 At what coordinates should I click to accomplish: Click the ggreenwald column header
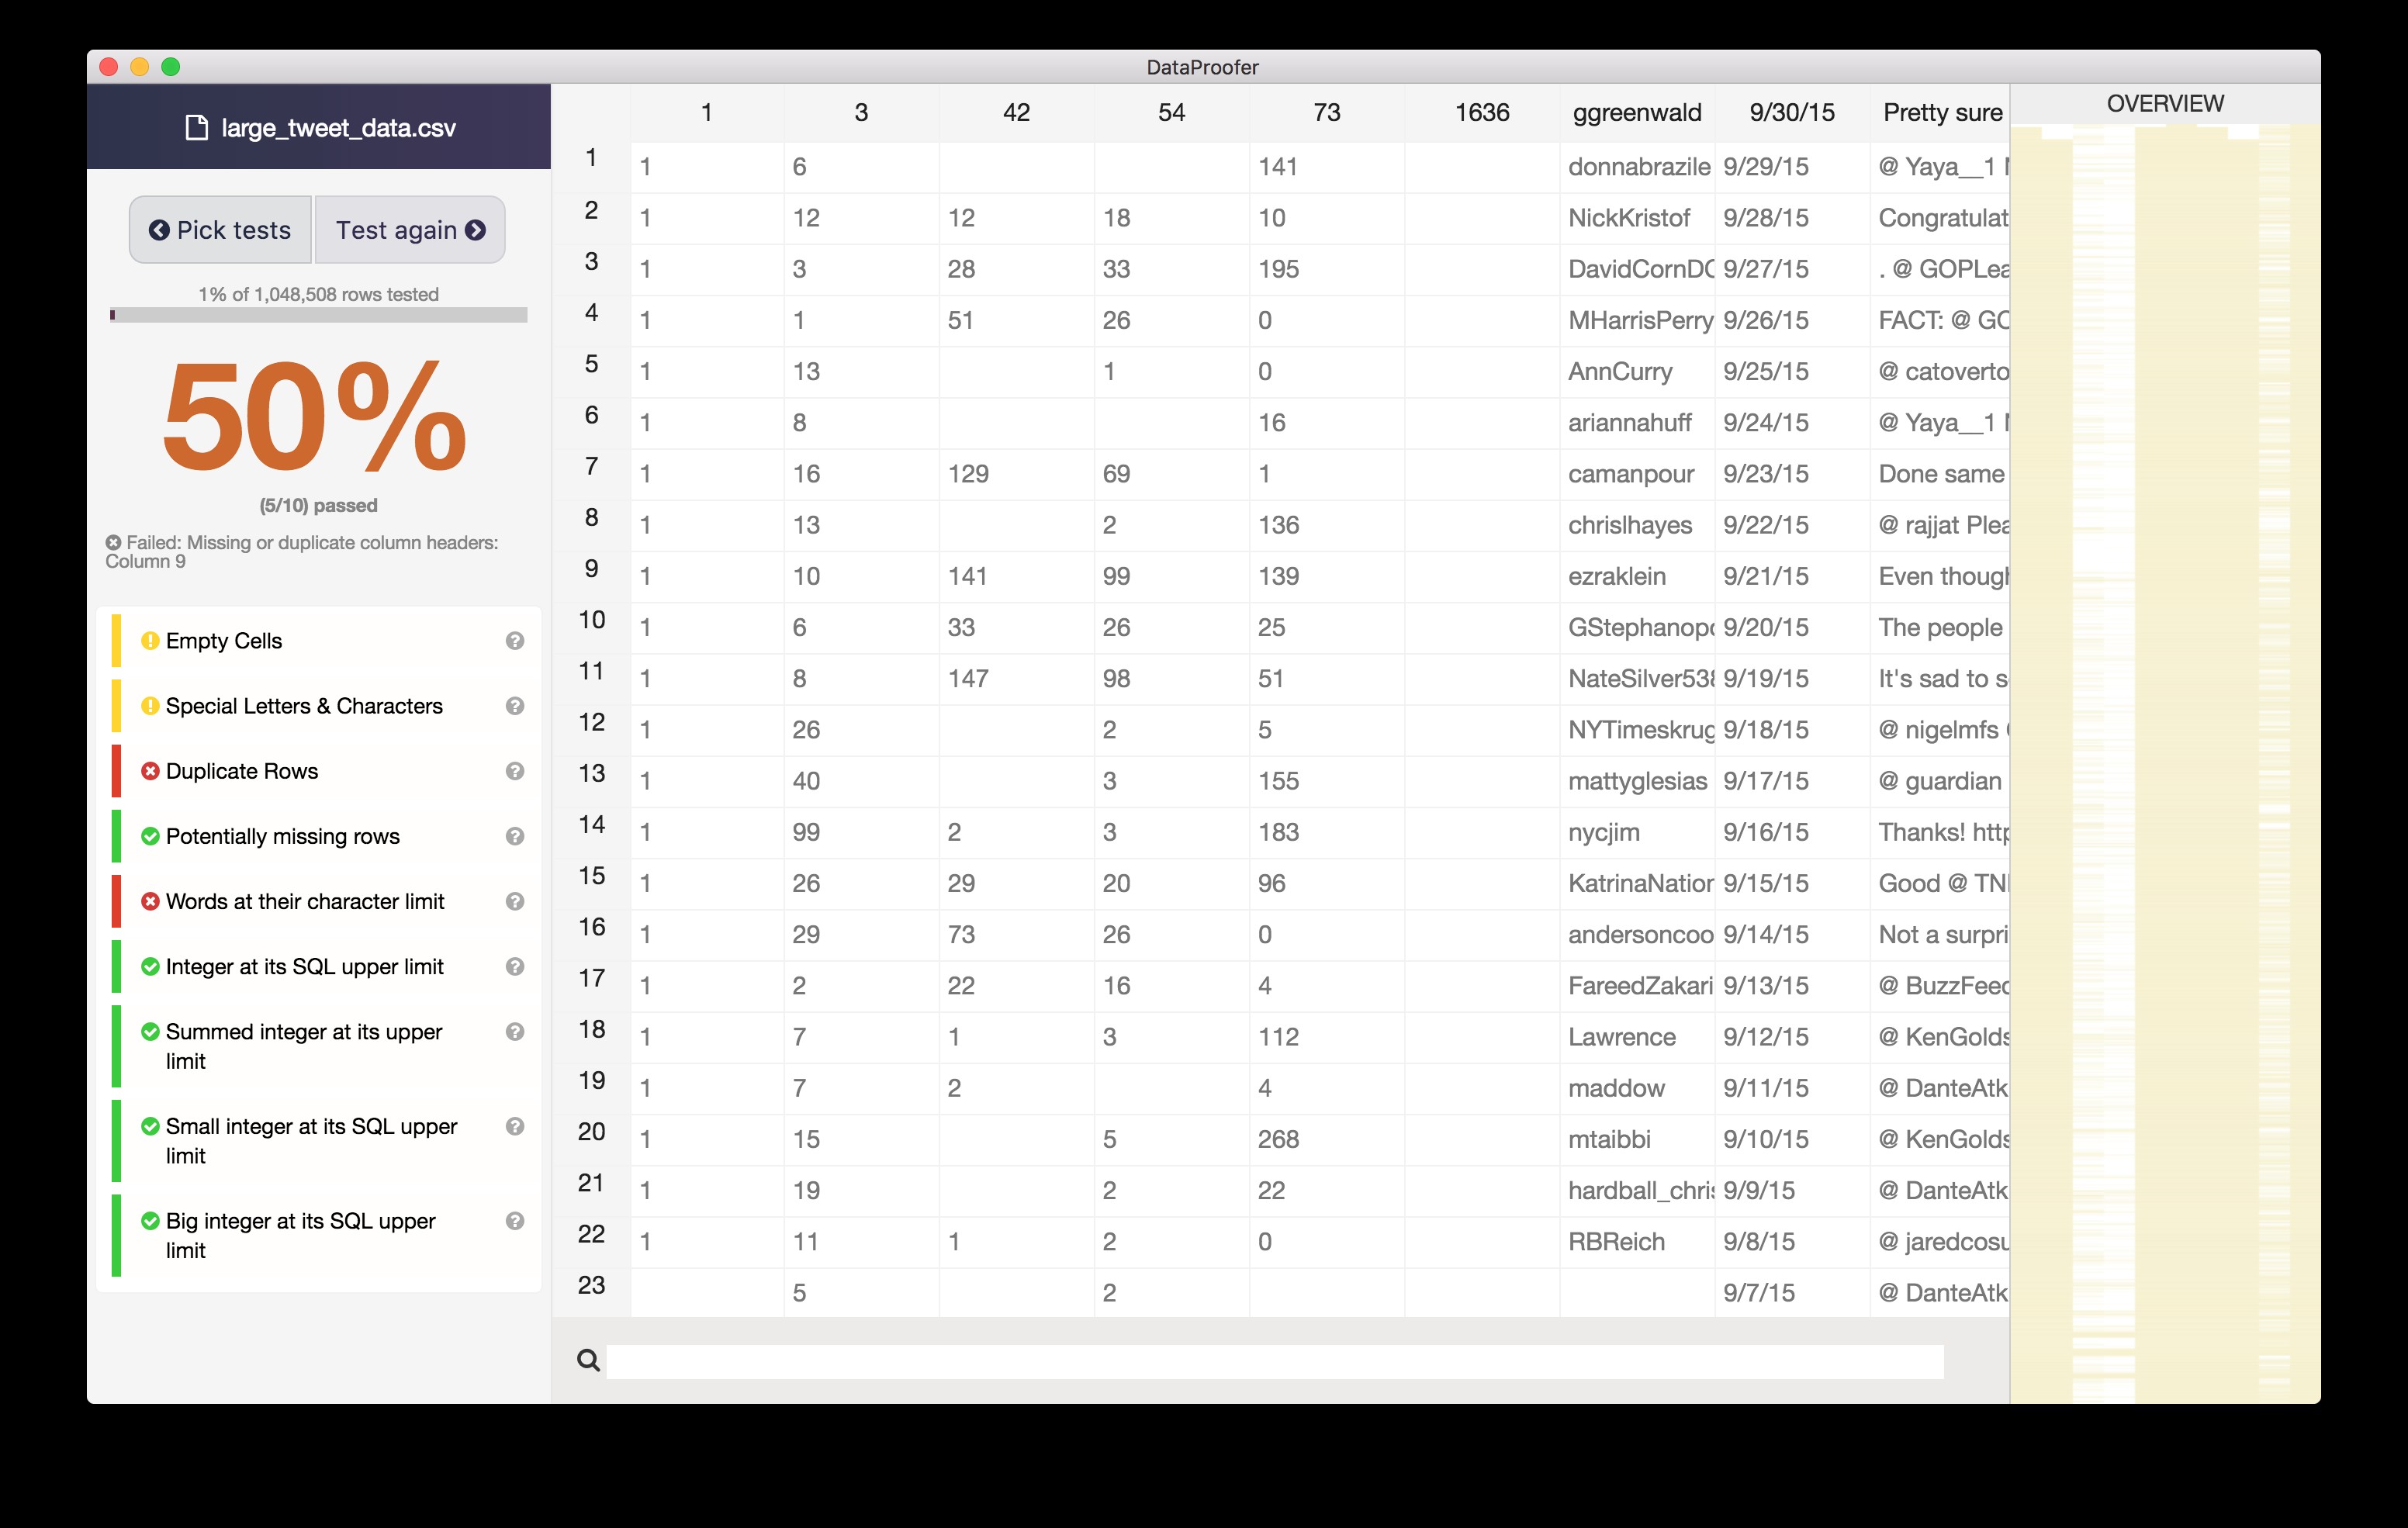1636,113
